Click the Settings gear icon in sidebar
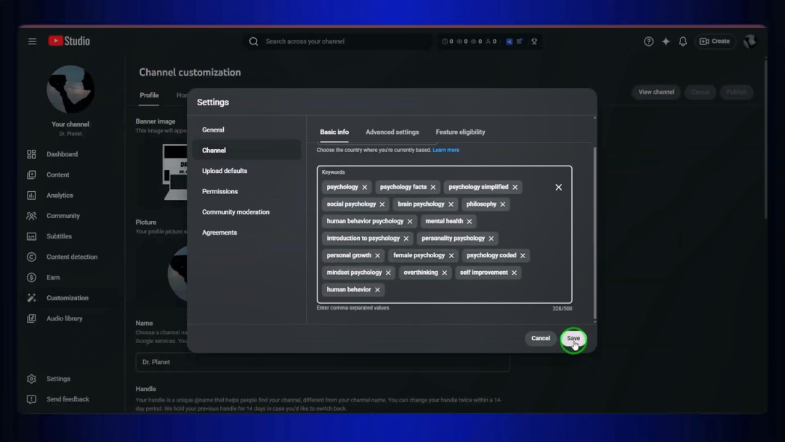This screenshot has height=442, width=785. (x=31, y=379)
